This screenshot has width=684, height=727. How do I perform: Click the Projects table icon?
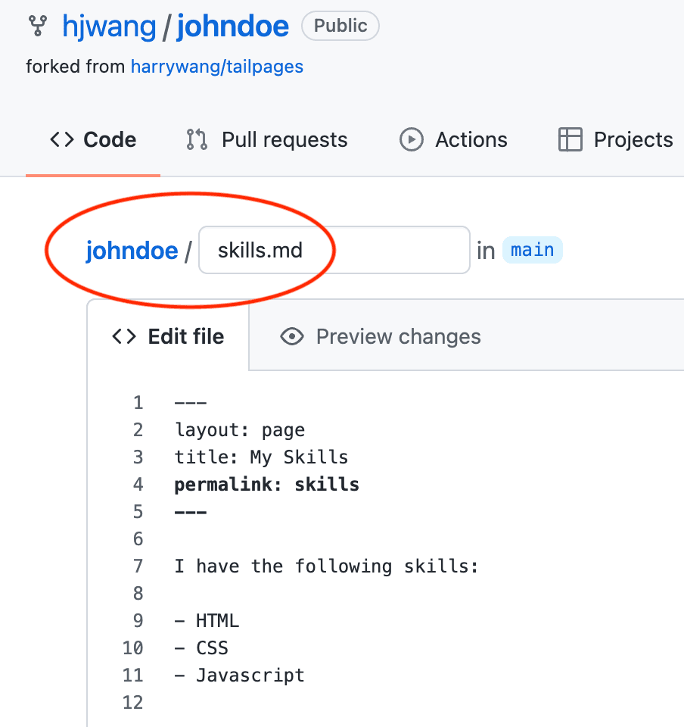570,139
